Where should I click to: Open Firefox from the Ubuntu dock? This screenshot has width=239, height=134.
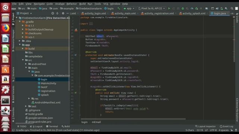5,28
